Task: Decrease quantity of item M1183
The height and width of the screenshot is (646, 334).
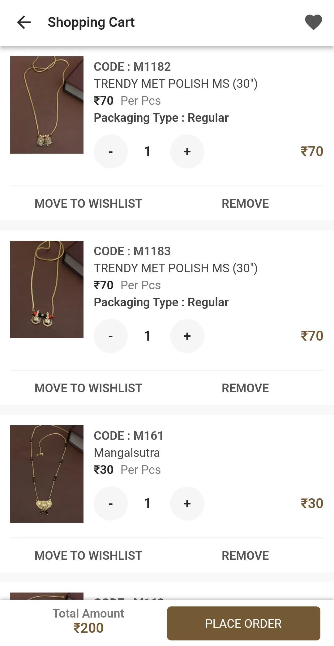Action: click(x=111, y=336)
